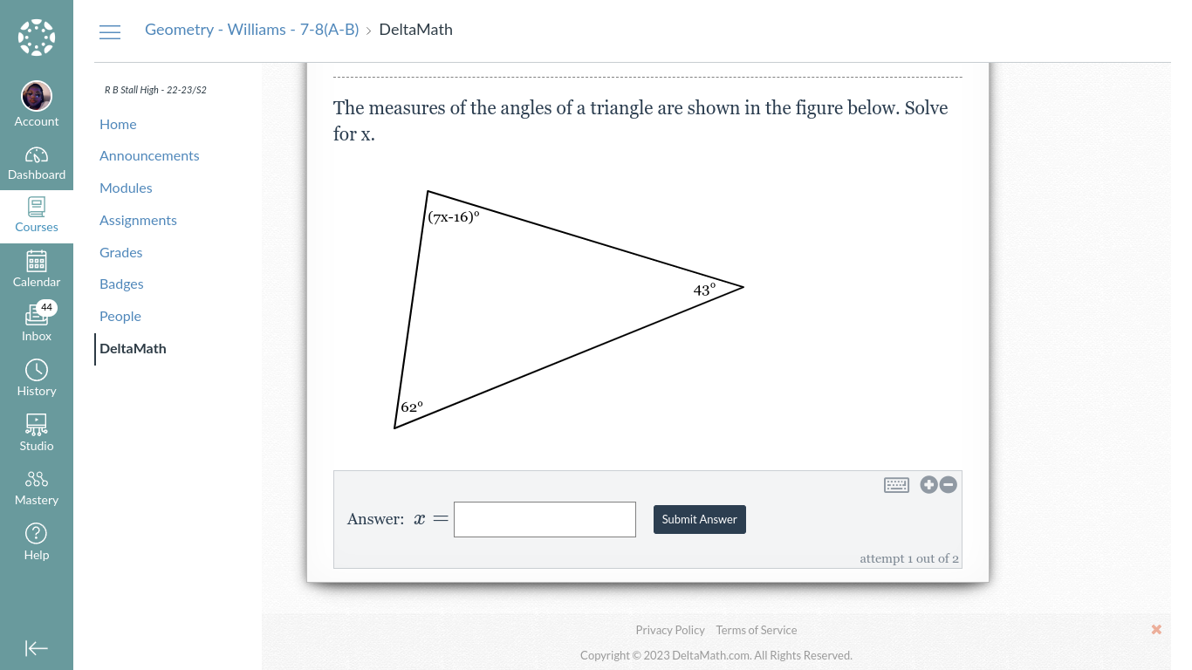This screenshot has width=1192, height=670.
Task: Open the Modules course page
Action: 126,188
